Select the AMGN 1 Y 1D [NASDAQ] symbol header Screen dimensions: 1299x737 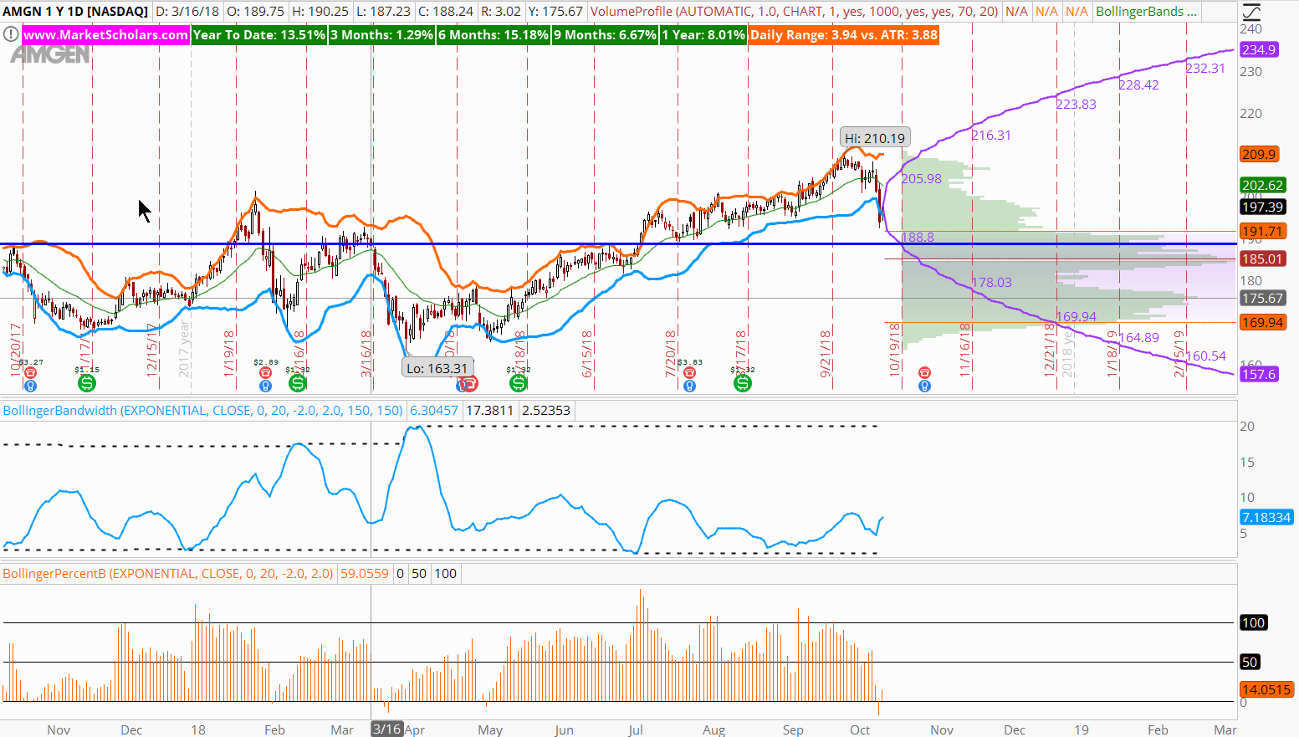pyautogui.click(x=75, y=12)
